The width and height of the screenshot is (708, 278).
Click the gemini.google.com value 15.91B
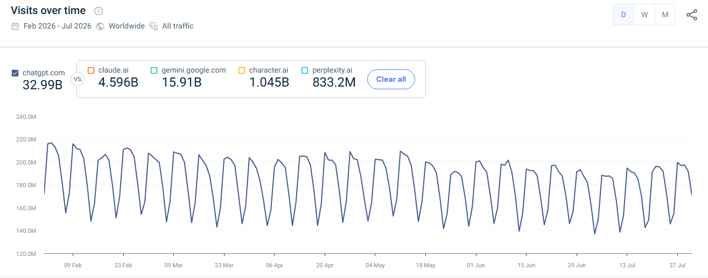point(181,82)
